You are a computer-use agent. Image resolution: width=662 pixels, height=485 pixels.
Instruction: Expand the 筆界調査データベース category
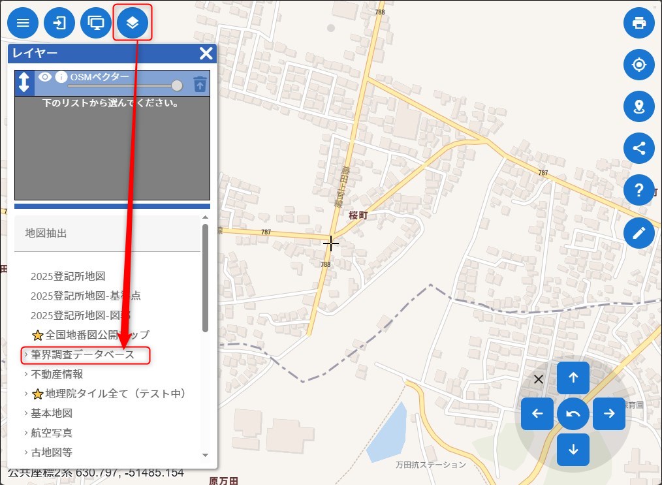coord(82,355)
